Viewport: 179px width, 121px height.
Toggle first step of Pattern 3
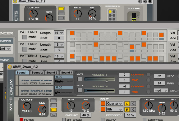pos(72,56)
